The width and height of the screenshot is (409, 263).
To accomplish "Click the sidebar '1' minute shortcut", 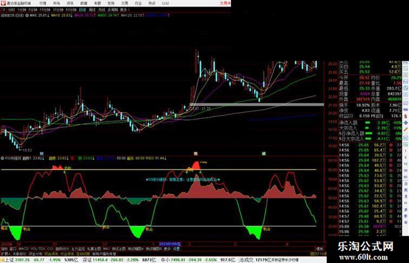I will (406, 151).
